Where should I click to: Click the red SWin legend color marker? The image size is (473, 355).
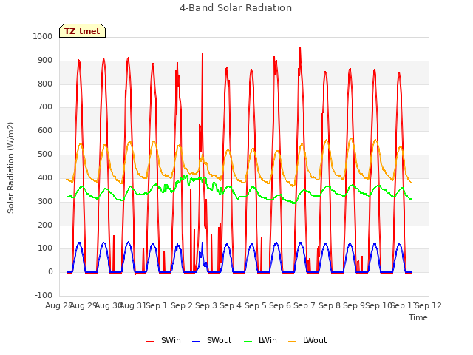point(150,342)
